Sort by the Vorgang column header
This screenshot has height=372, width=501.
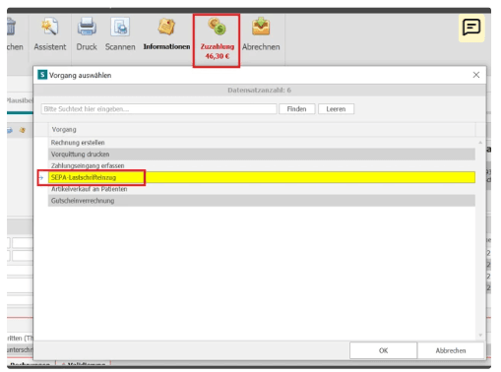coord(262,130)
